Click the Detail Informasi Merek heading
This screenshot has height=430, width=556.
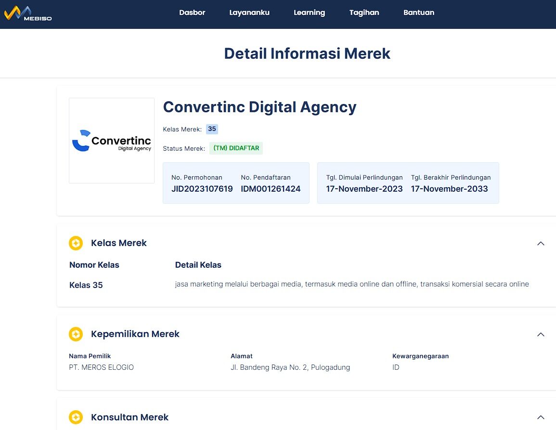point(307,53)
